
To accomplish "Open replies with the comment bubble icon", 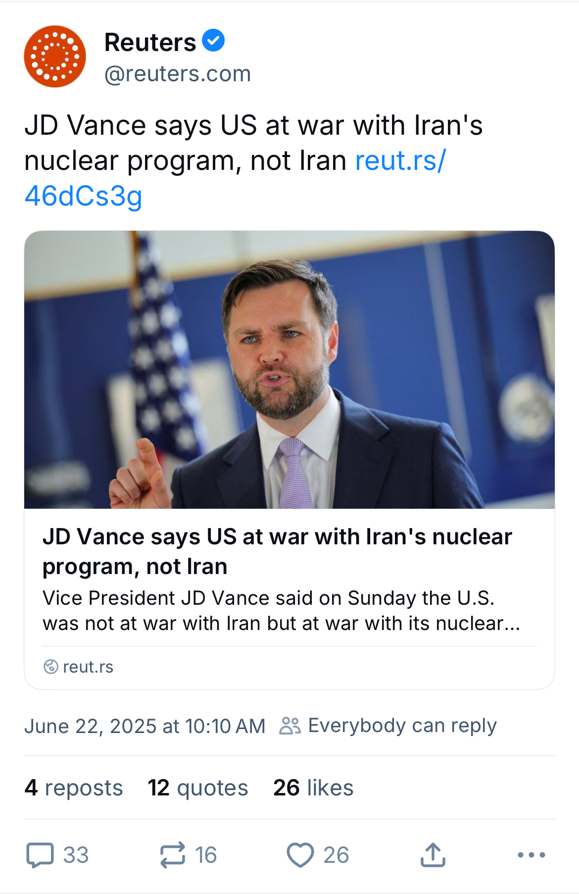I will point(40,855).
